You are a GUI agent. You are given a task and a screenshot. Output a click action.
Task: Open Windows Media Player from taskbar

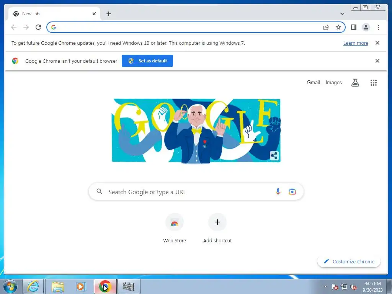point(80,286)
